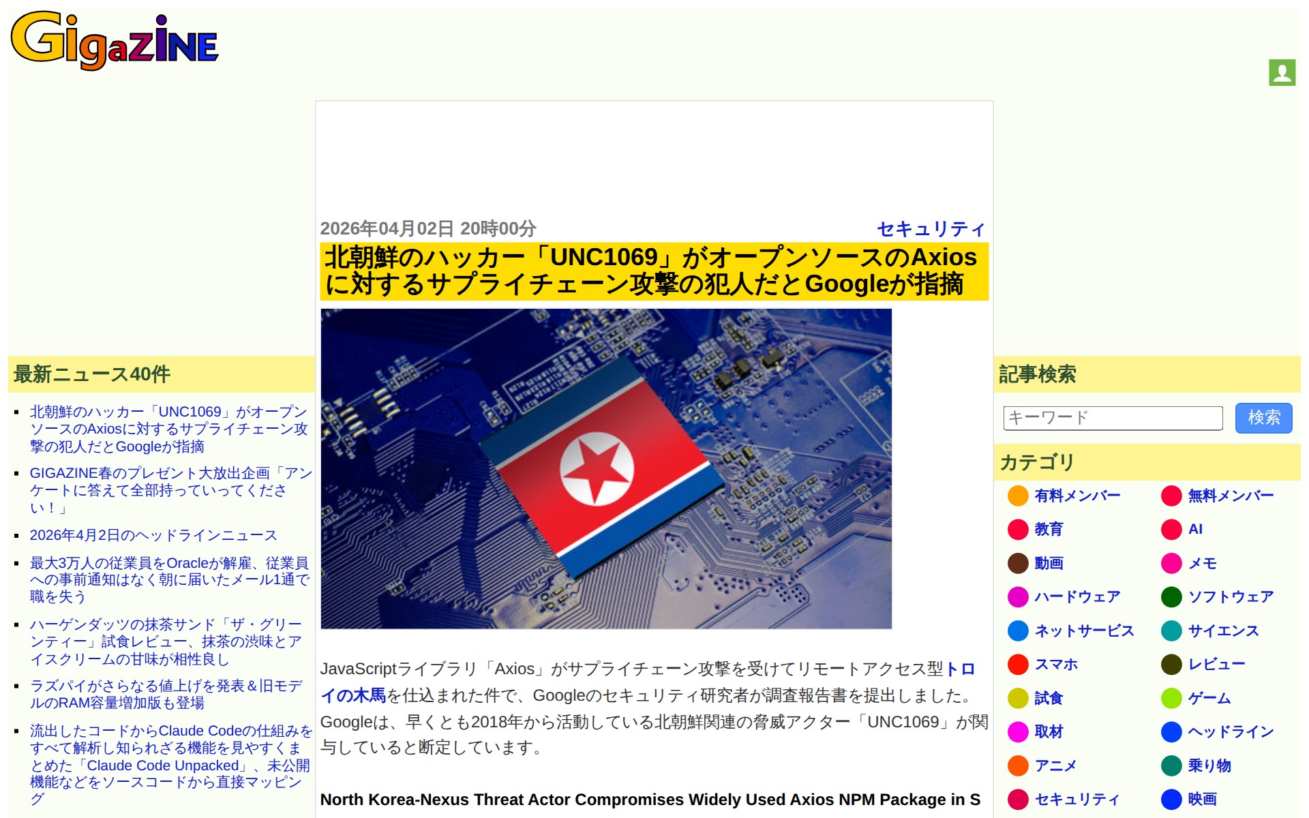The image size is (1309, 818).
Task: Select the sidebar セキュリティ category link
Action: [x=1077, y=799]
